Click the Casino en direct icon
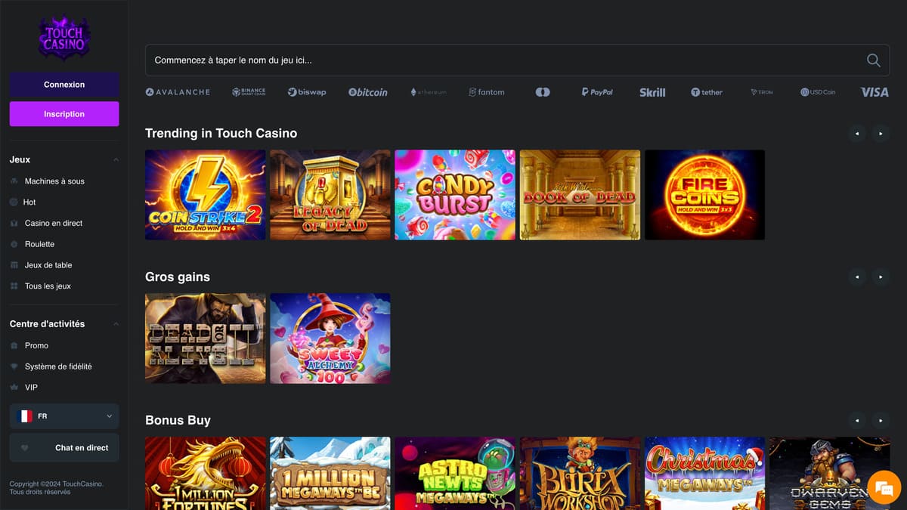The height and width of the screenshot is (510, 907). [15, 223]
